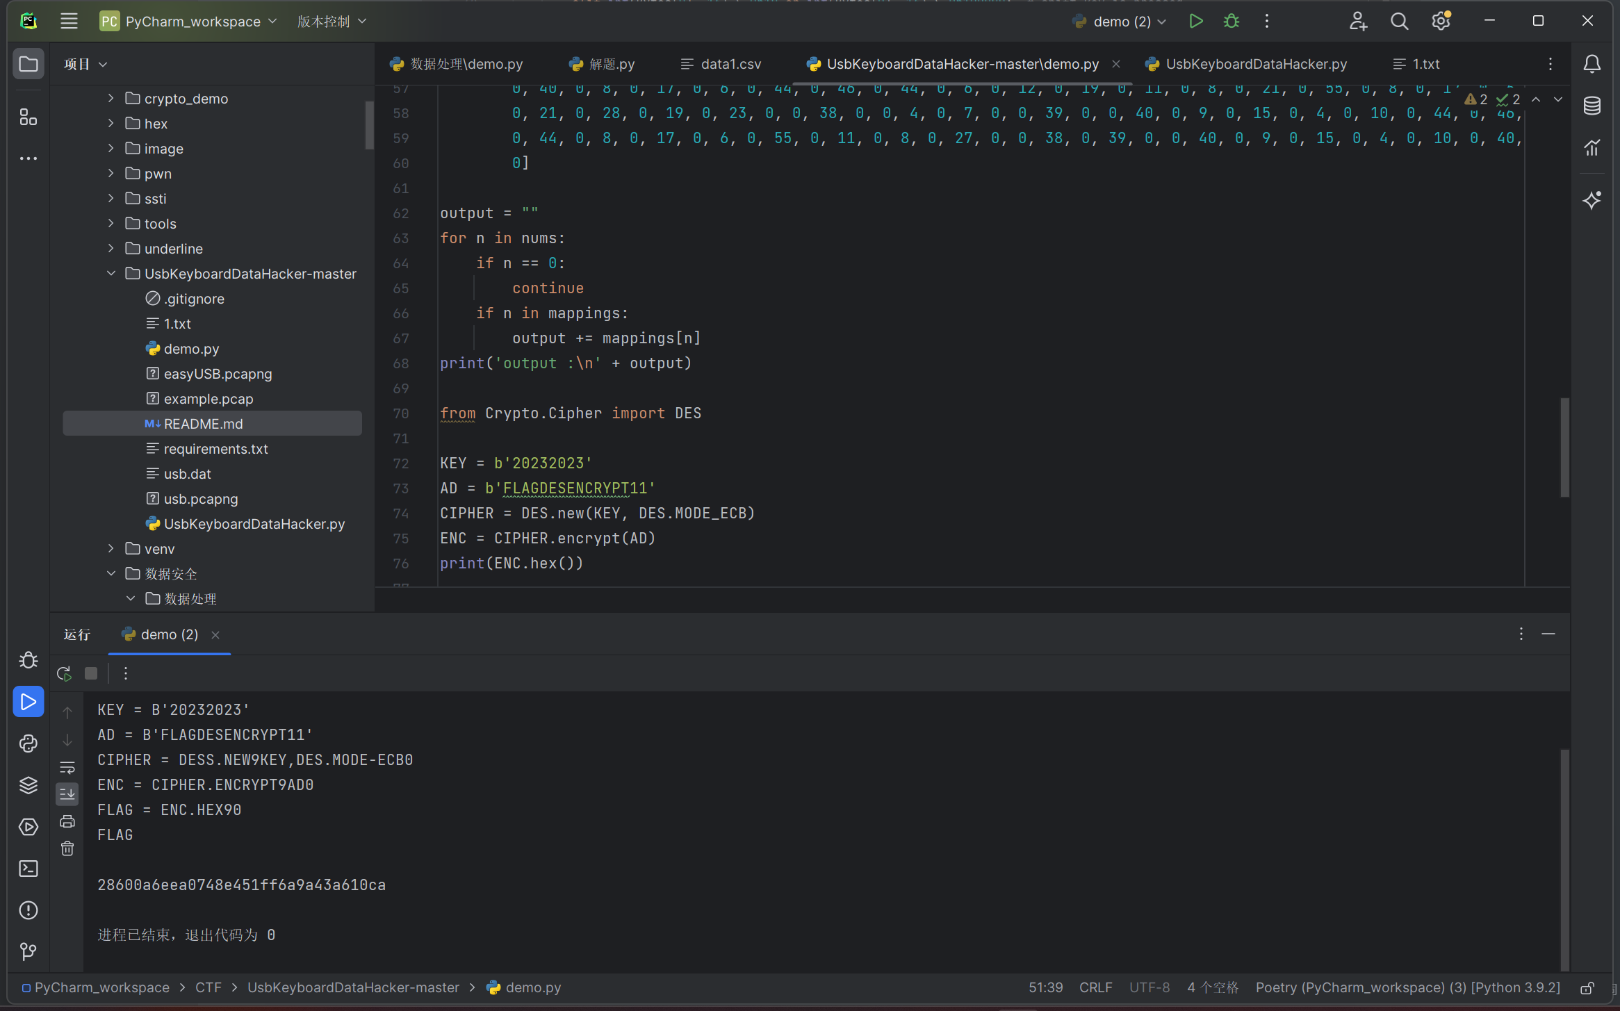1620x1011 pixels.
Task: Open demo (2) run configuration dropdown
Action: pyautogui.click(x=1120, y=22)
